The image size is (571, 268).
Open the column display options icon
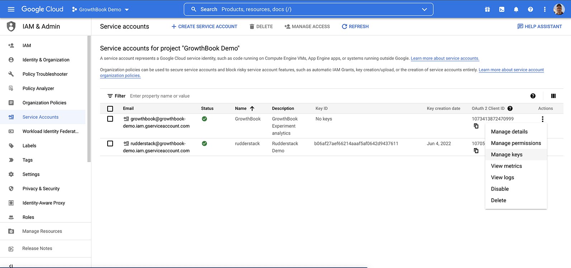point(553,96)
